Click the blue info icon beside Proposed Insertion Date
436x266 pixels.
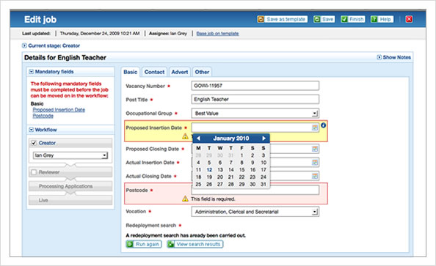(x=324, y=125)
